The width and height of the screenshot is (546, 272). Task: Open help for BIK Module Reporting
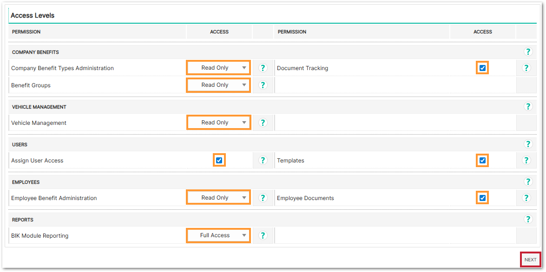(x=263, y=236)
